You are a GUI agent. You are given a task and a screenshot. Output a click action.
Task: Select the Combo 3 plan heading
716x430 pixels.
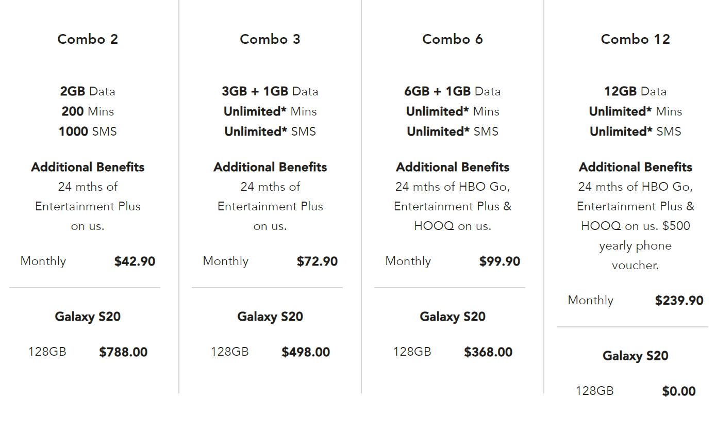click(270, 39)
